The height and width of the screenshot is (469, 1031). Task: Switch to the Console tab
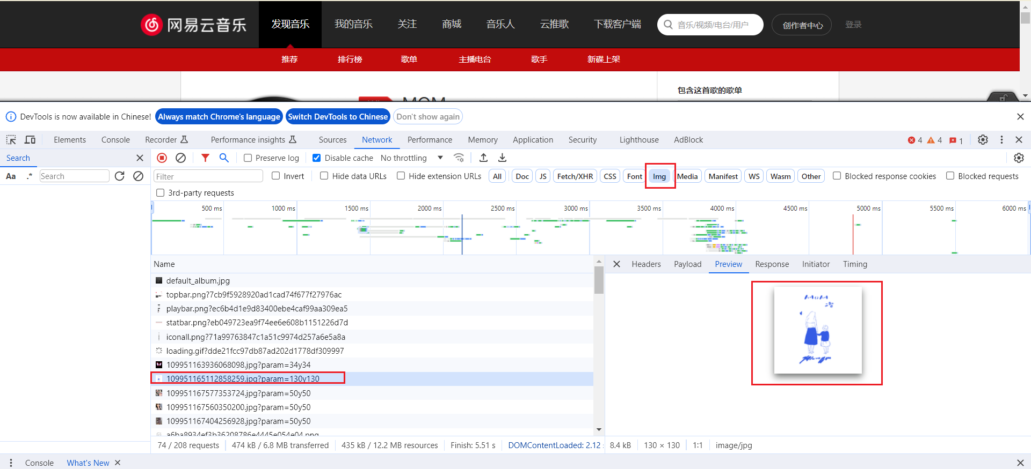pyautogui.click(x=115, y=140)
